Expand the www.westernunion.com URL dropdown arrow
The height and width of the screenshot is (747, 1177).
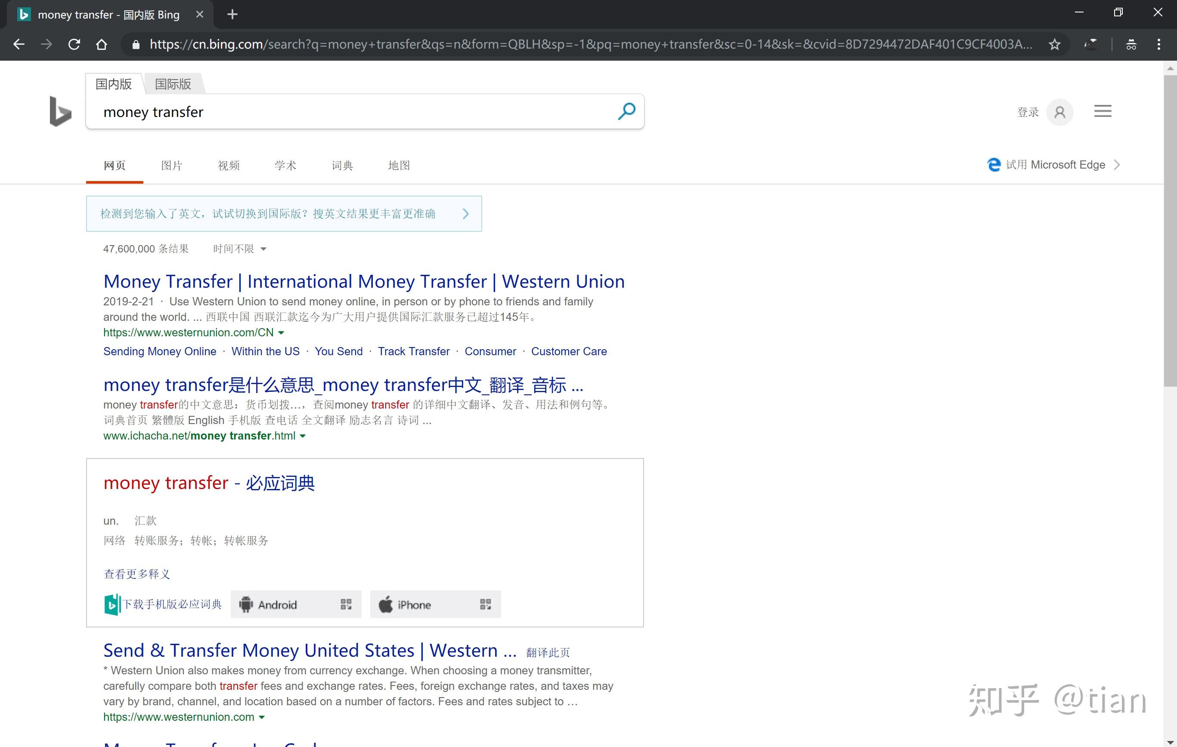click(x=261, y=717)
